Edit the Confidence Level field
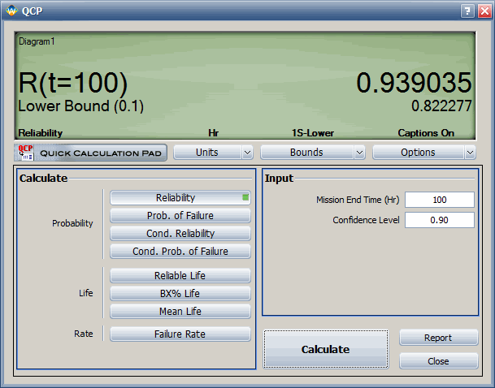 pyautogui.click(x=439, y=220)
